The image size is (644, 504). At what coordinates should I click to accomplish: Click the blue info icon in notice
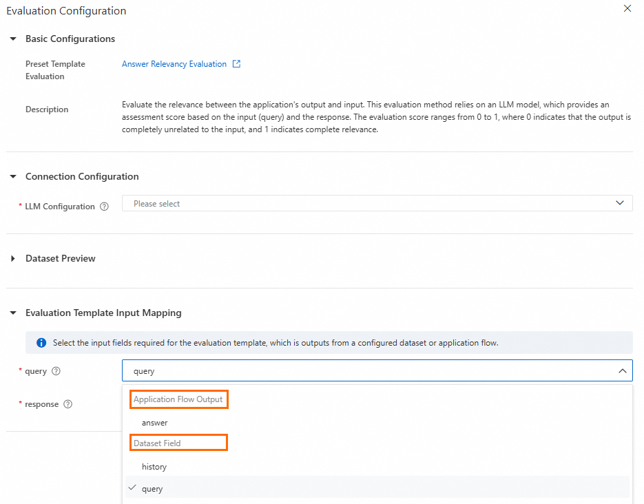coord(41,342)
